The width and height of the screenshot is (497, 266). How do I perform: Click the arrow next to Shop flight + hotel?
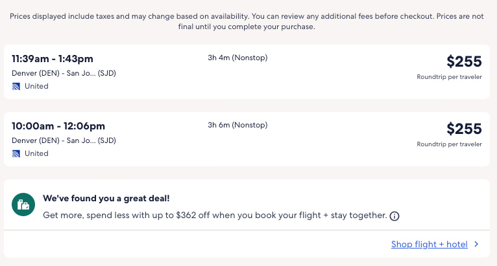pyautogui.click(x=476, y=245)
